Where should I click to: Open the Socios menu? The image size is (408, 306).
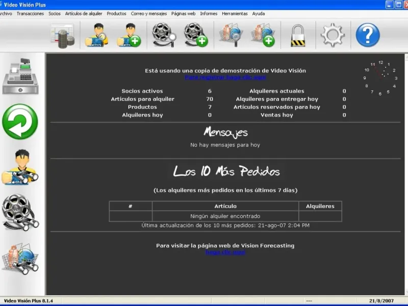click(x=55, y=14)
